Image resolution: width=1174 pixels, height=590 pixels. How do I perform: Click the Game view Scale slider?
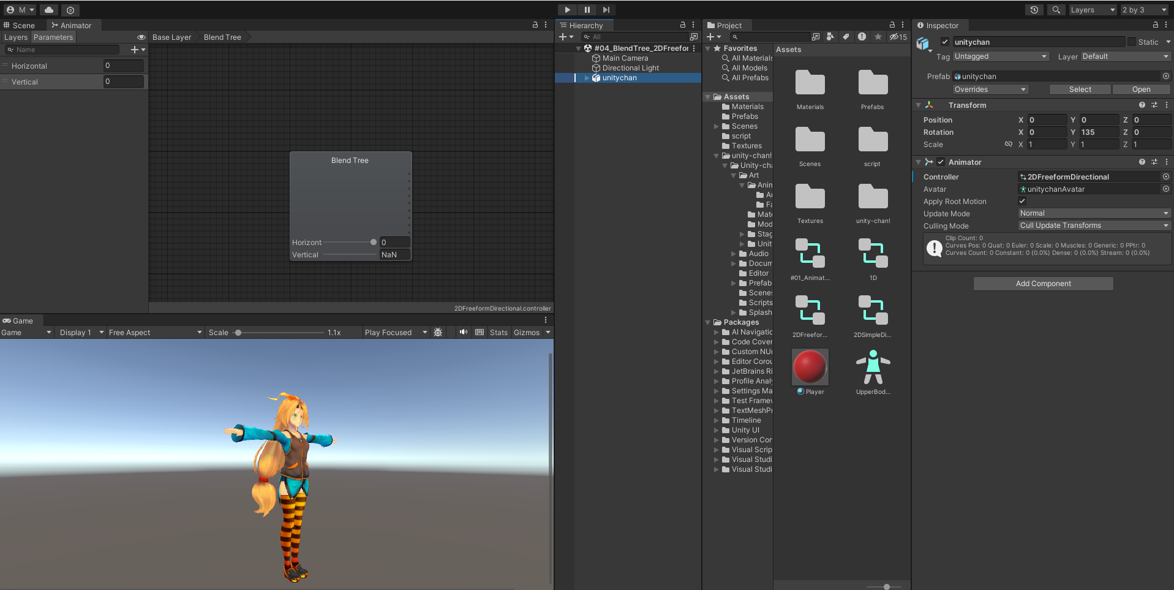click(x=280, y=333)
